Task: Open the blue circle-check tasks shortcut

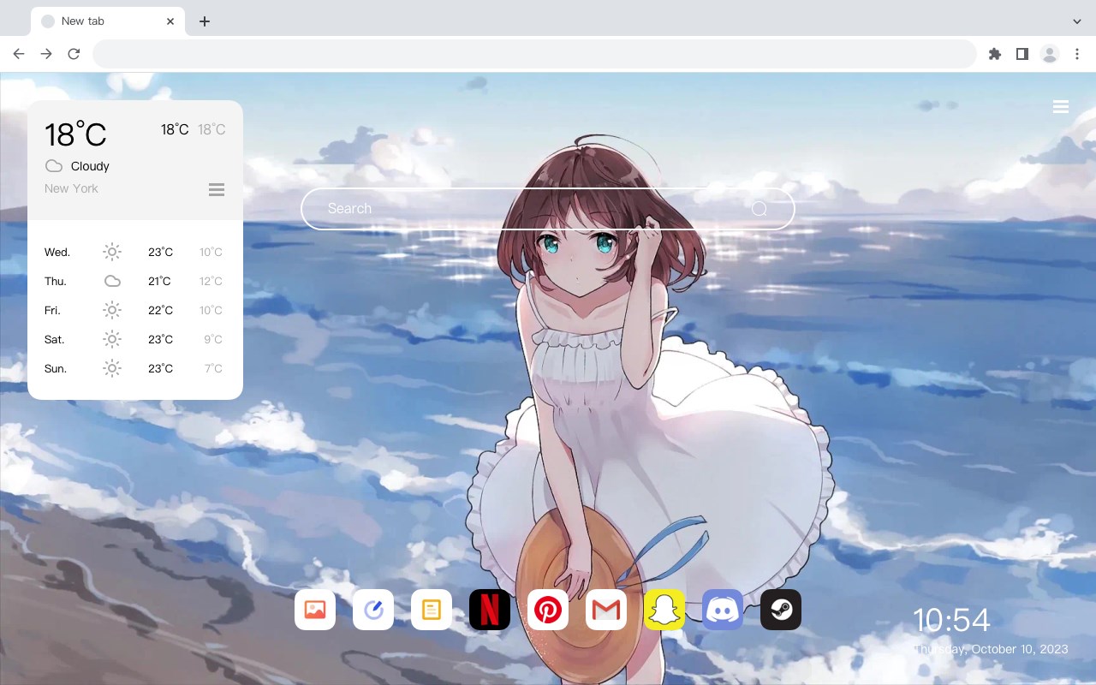Action: point(373,610)
